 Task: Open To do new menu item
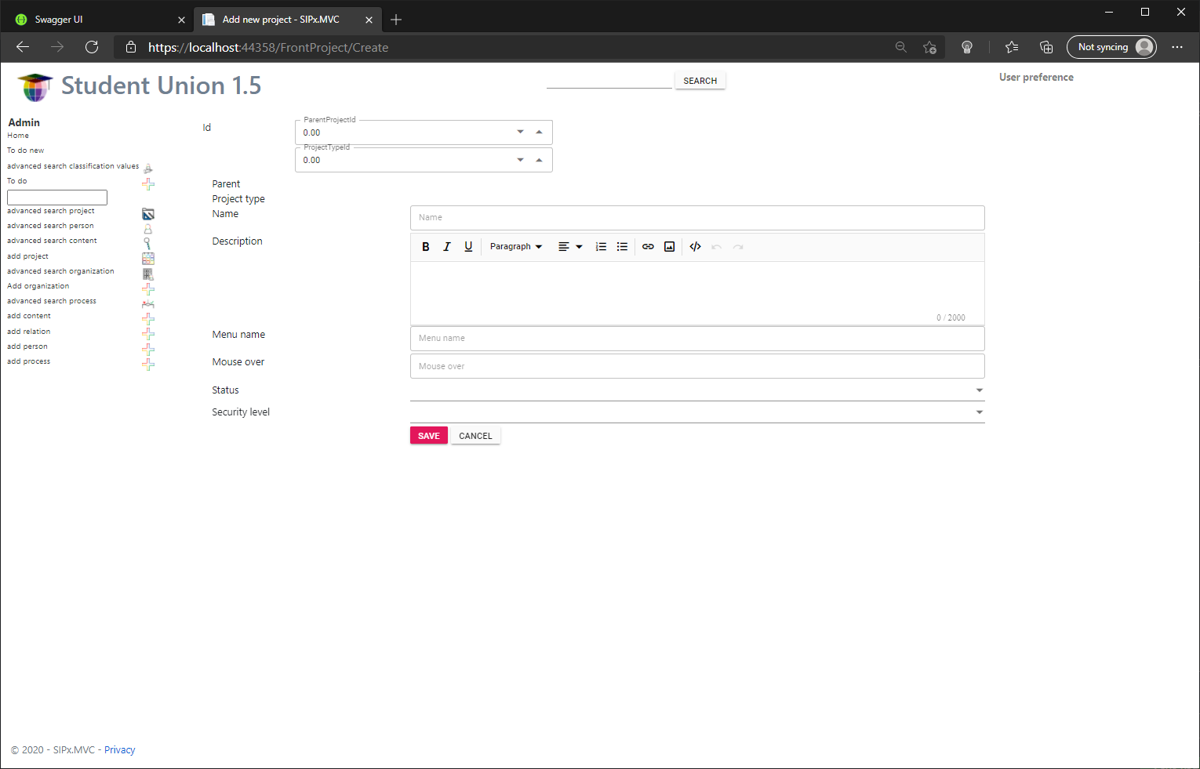click(x=26, y=151)
